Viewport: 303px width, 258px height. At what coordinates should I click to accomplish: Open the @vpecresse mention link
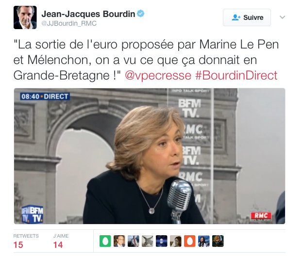pyautogui.click(x=158, y=75)
